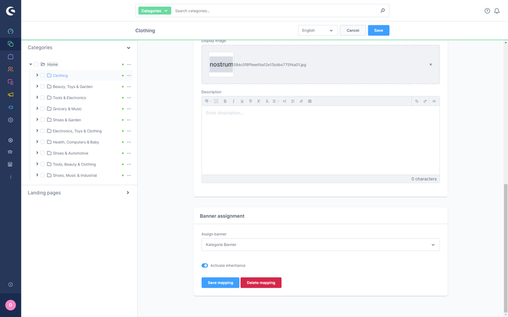This screenshot has height=317, width=508.
Task: Insert a link in description editor
Action: point(301,101)
